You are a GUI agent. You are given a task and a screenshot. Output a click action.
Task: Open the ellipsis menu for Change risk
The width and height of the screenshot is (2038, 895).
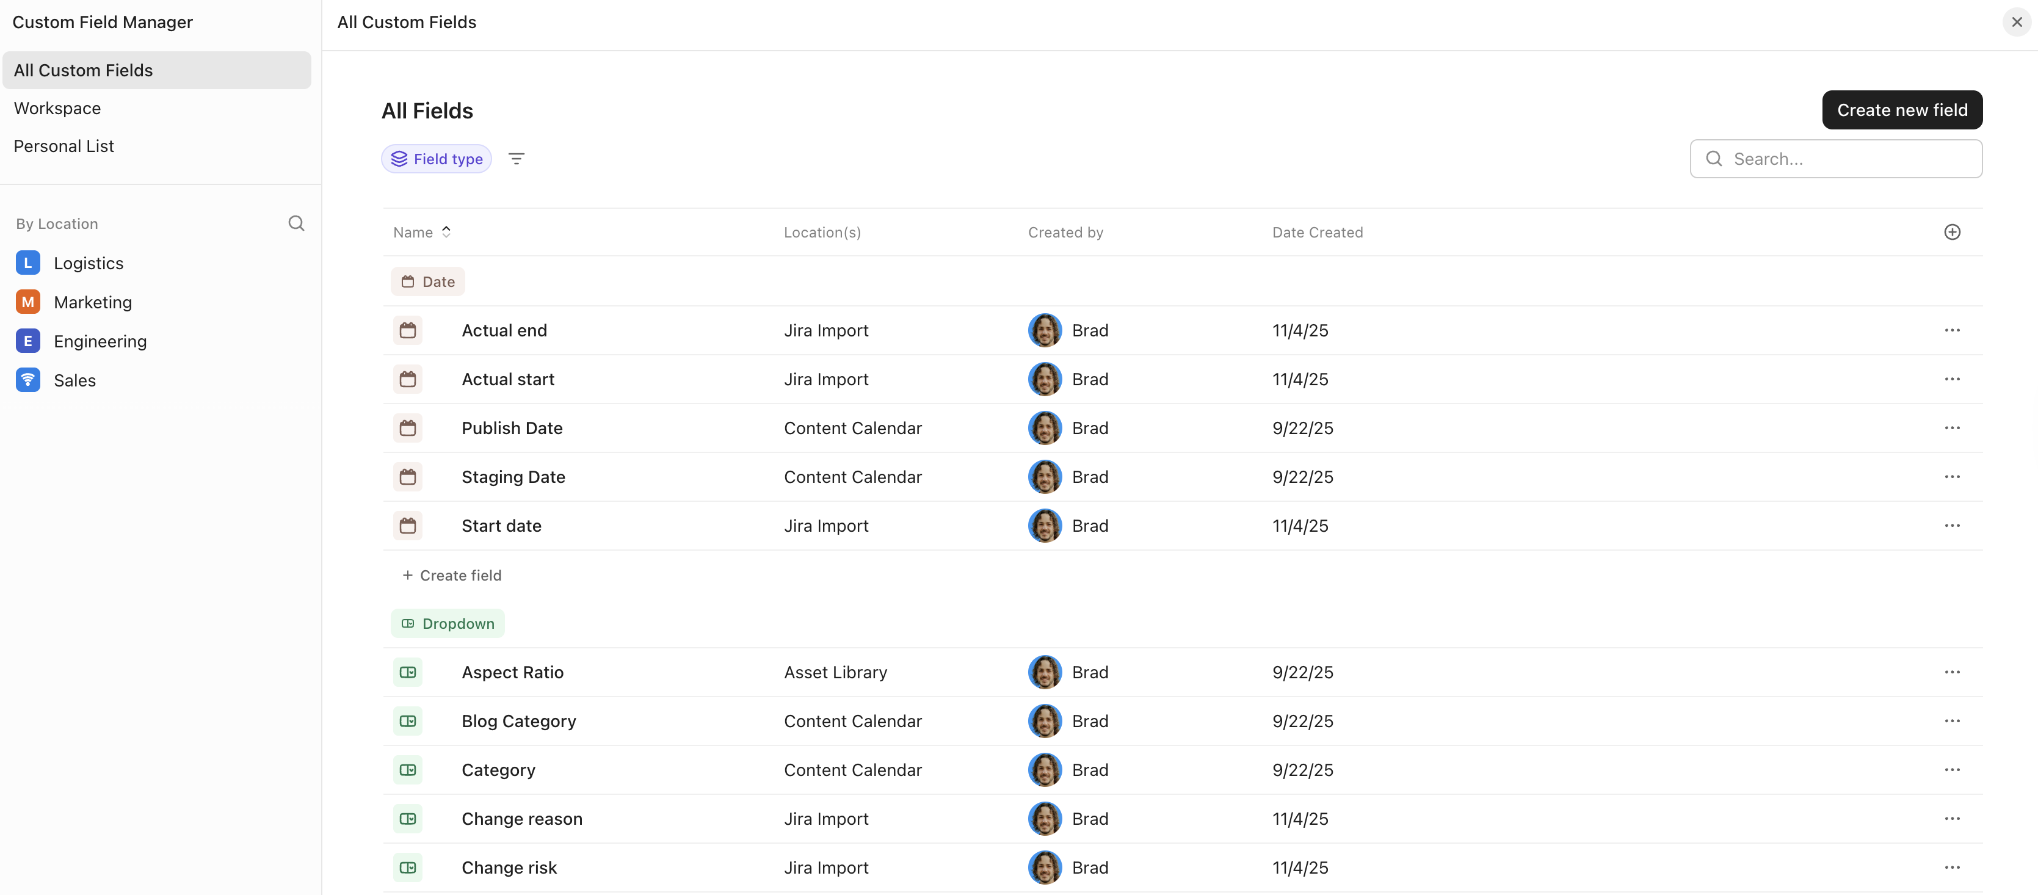[x=1953, y=868]
